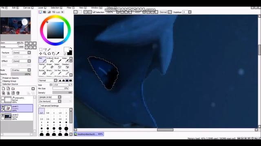
Task: Toggle the RGB slider panel
Action: point(44,12)
